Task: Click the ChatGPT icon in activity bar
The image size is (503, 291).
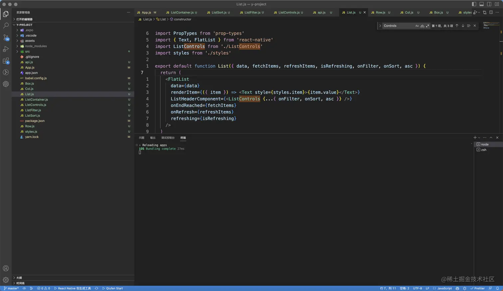Action: (x=6, y=84)
